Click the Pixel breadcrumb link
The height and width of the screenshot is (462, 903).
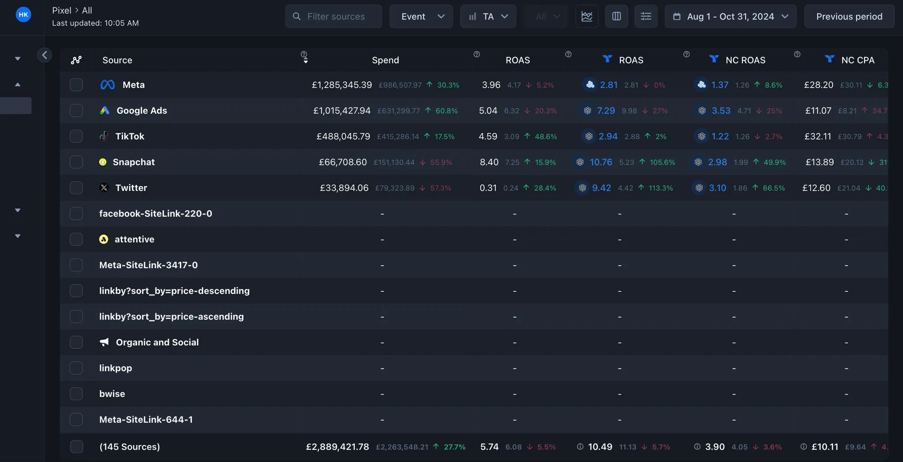61,10
